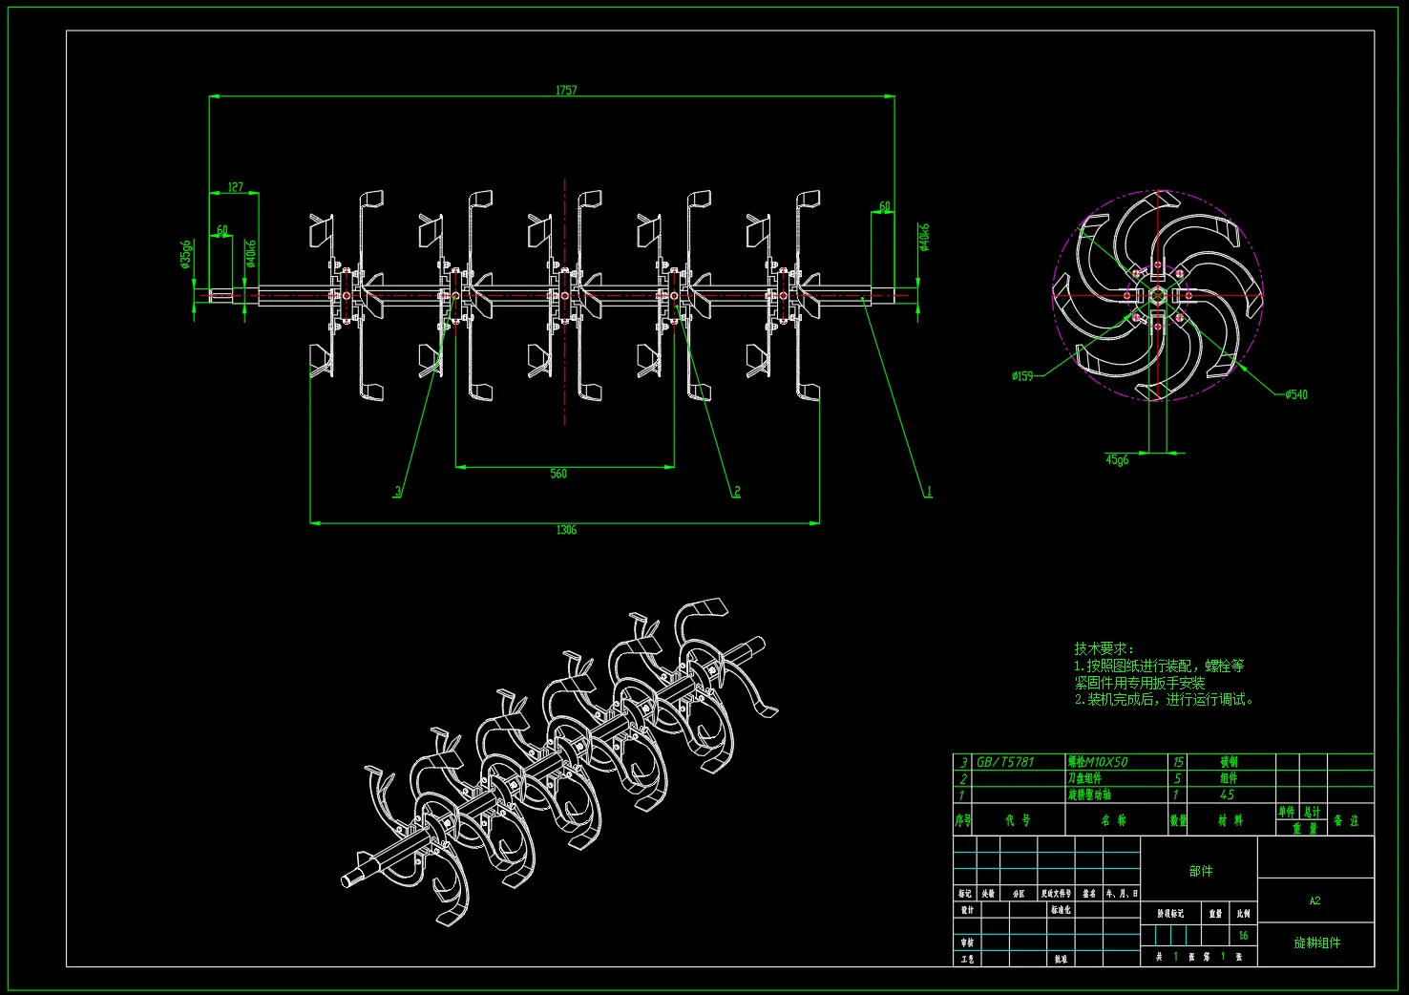The image size is (1409, 995).
Task: Select the quantity 15 cell
Action: coord(1179,762)
